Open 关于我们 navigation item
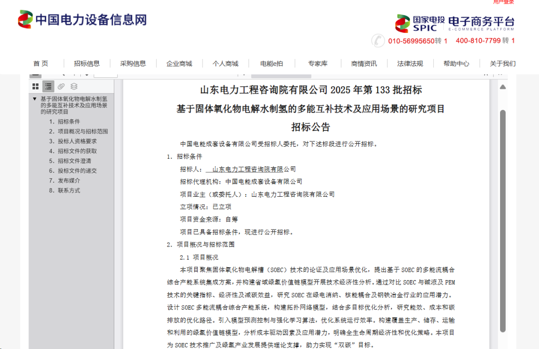 coord(503,63)
